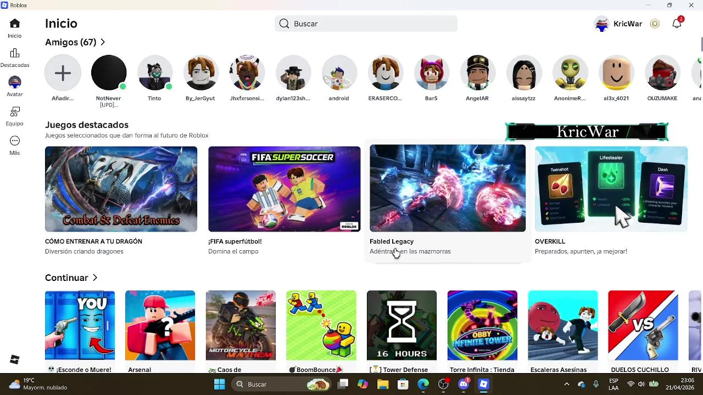This screenshot has height=395, width=703.
Task: Open the KricWar username link
Action: pyautogui.click(x=628, y=24)
